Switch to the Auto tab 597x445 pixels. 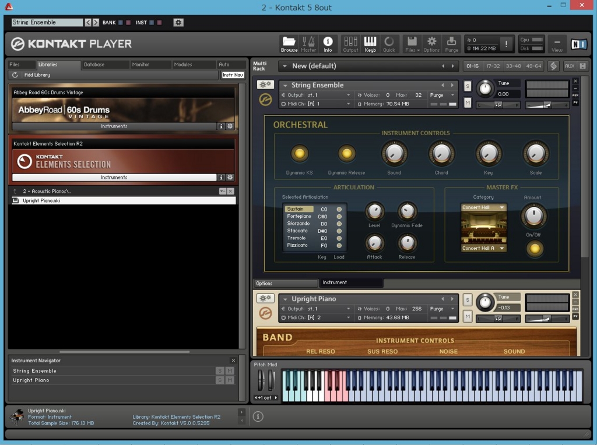click(x=231, y=65)
